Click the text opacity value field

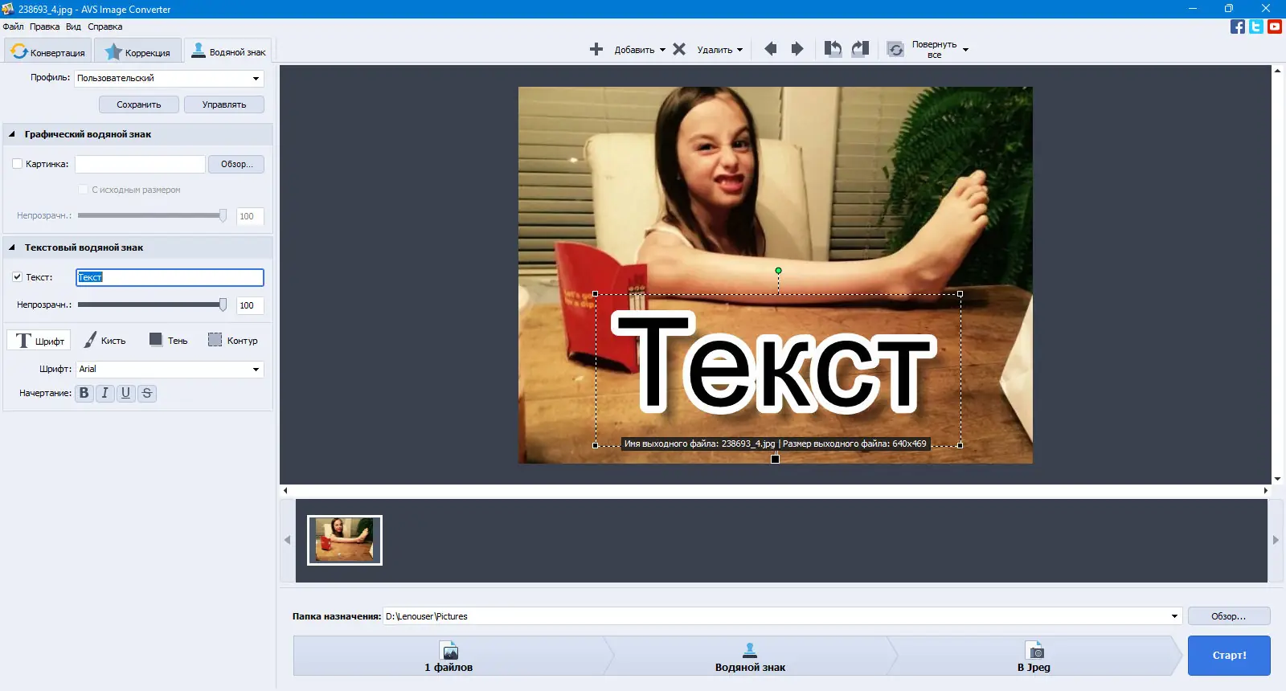coord(250,305)
